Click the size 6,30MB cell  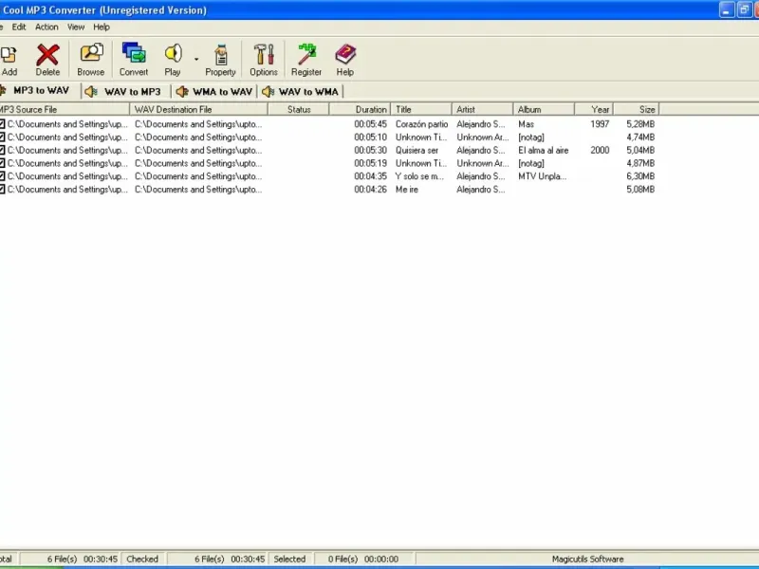point(640,176)
